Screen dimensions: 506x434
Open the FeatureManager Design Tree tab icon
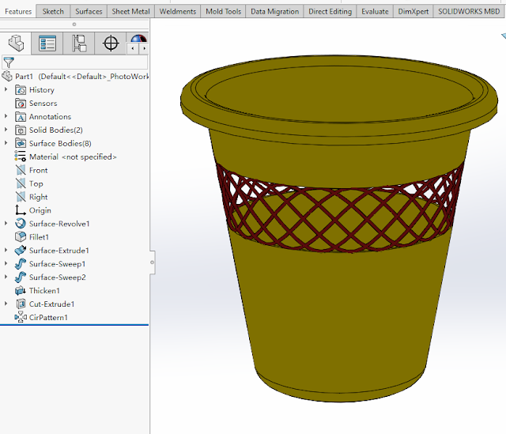pyautogui.click(x=16, y=43)
